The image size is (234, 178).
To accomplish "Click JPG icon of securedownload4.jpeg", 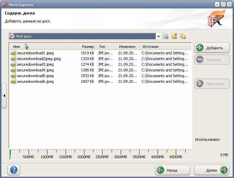I will (13, 70).
